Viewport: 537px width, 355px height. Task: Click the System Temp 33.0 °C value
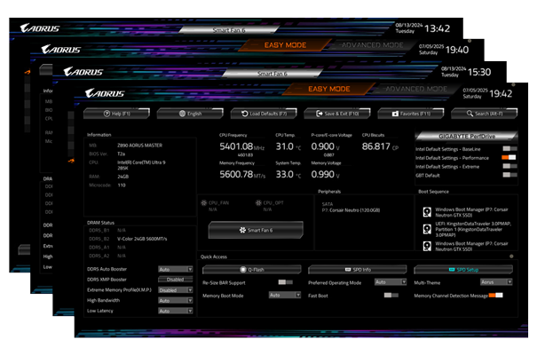288,175
